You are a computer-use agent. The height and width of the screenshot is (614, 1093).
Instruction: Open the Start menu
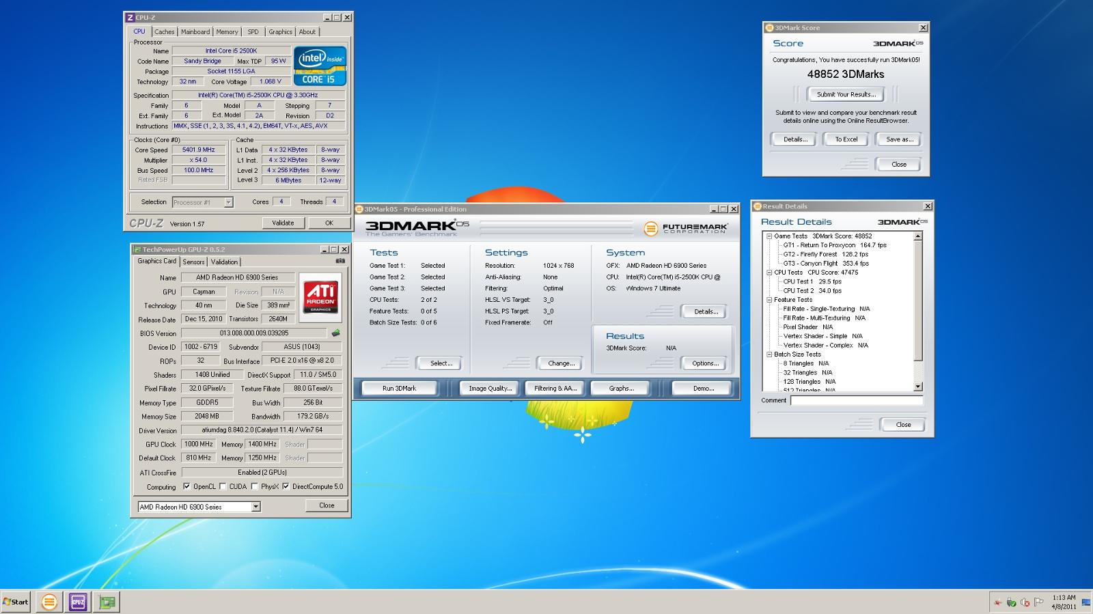pyautogui.click(x=16, y=602)
